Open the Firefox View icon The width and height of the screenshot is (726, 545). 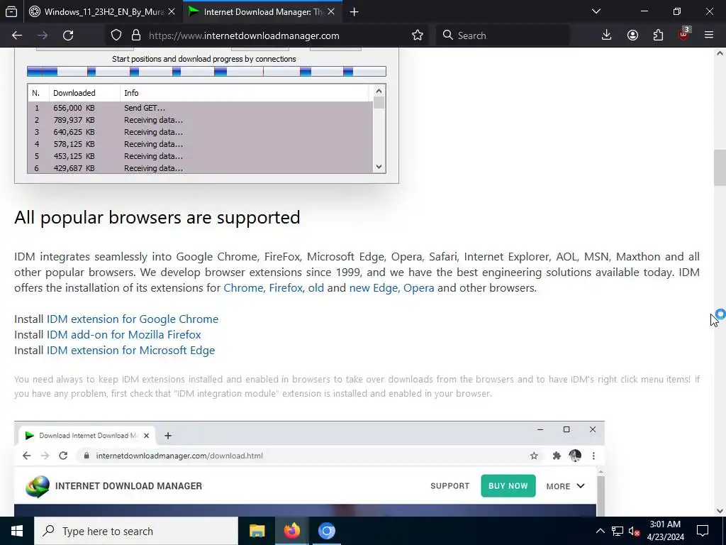pos(11,11)
